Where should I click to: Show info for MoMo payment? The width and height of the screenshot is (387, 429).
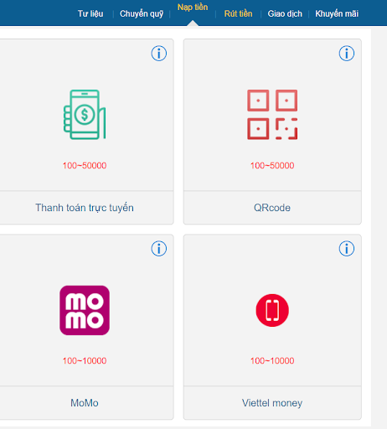tap(159, 249)
